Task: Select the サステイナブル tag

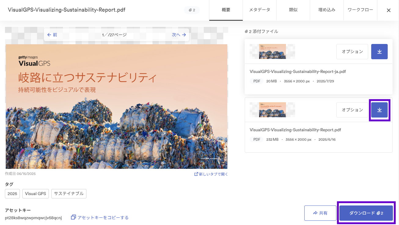Action: pyautogui.click(x=69, y=194)
